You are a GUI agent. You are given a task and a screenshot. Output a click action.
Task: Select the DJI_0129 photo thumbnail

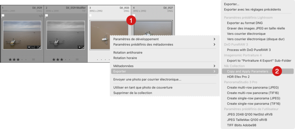click(22, 35)
